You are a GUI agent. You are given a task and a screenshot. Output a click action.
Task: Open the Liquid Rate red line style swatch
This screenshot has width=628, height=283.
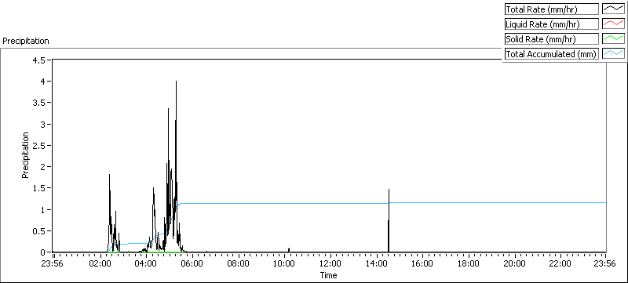(x=614, y=24)
